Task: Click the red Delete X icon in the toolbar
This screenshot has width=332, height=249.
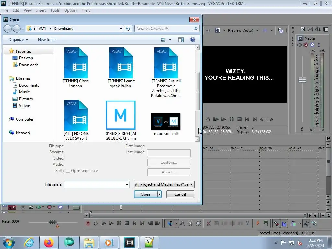Action: [208, 223]
